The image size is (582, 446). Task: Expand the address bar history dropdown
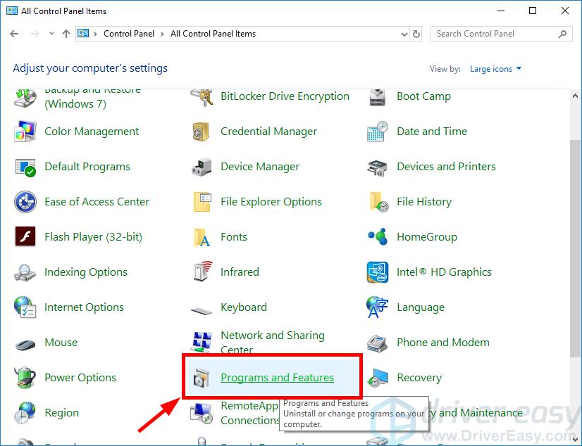point(404,34)
